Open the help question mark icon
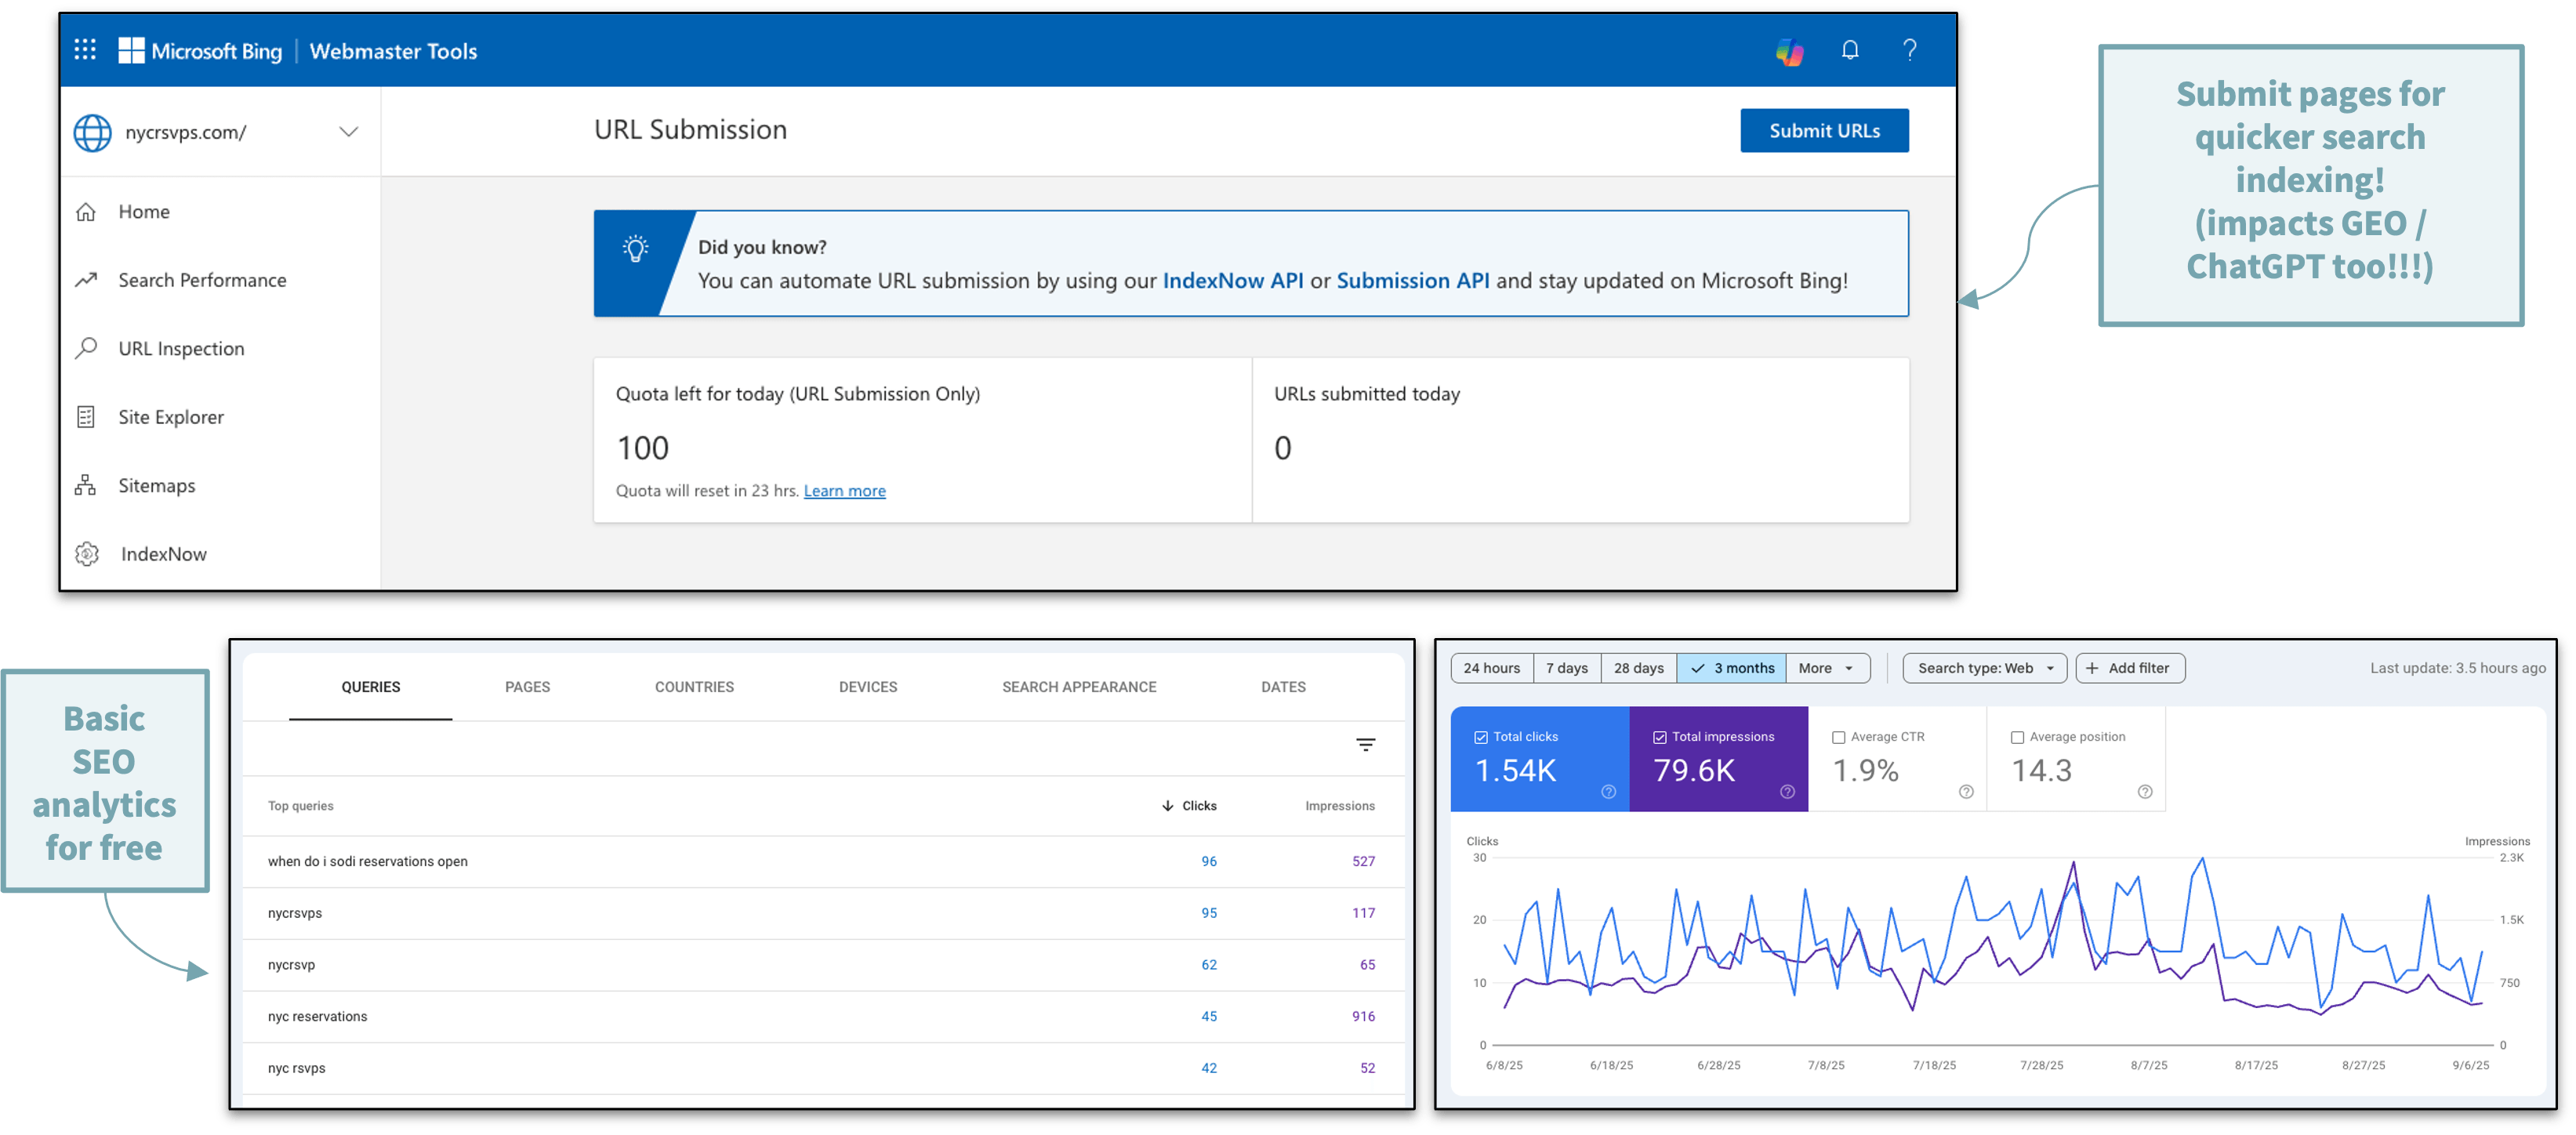 pos(1910,50)
